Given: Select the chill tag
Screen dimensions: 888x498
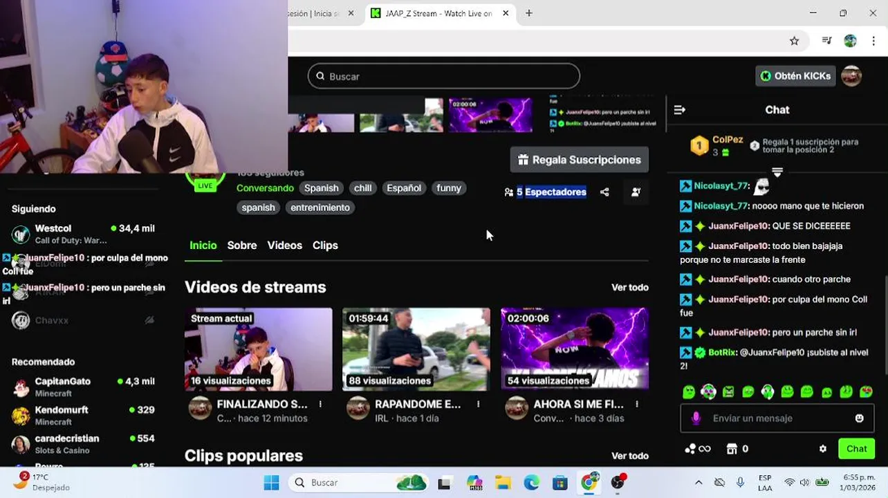Looking at the screenshot, I should point(363,188).
